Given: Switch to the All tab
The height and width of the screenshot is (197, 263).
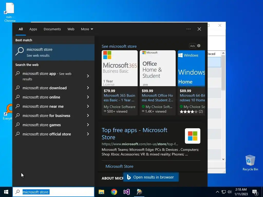Looking at the screenshot, I should (21, 29).
